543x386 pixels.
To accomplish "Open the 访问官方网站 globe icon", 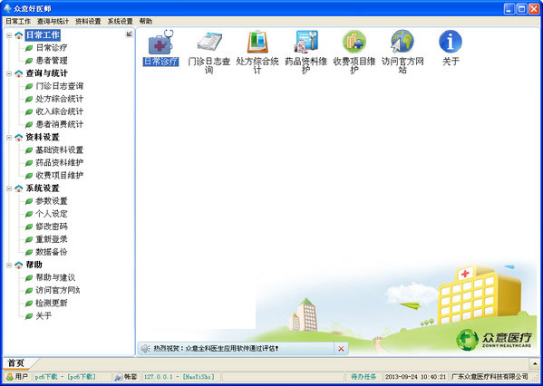I will coord(402,42).
